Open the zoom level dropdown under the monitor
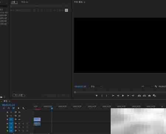 [x=96, y=87]
